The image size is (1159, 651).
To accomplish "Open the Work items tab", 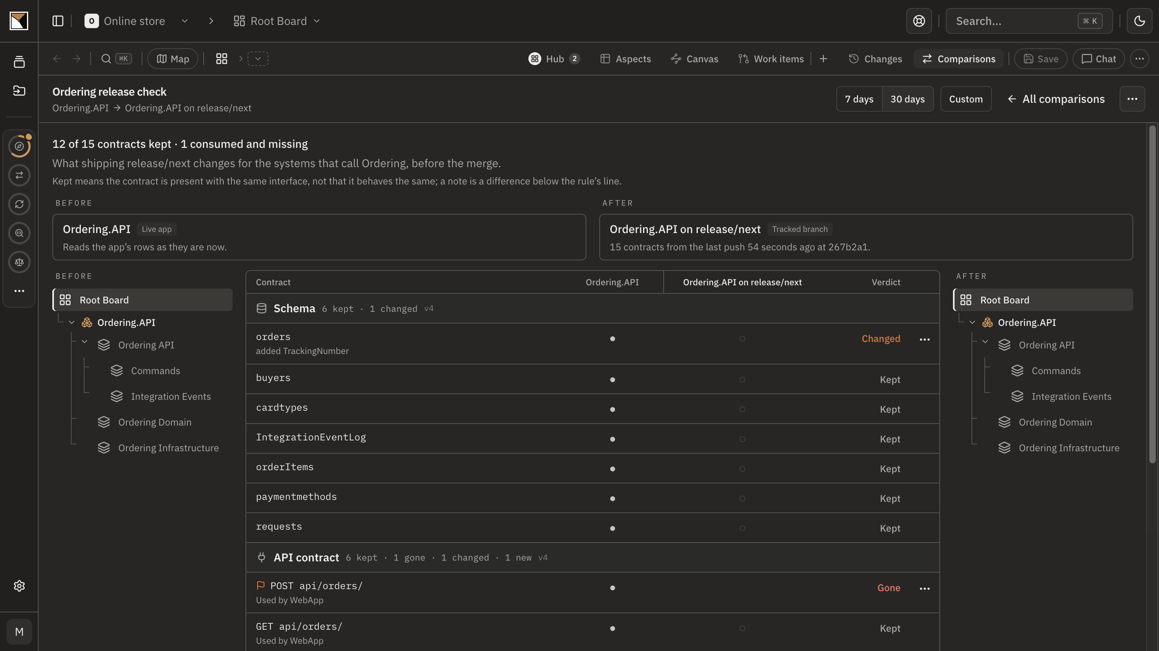I will coord(771,59).
